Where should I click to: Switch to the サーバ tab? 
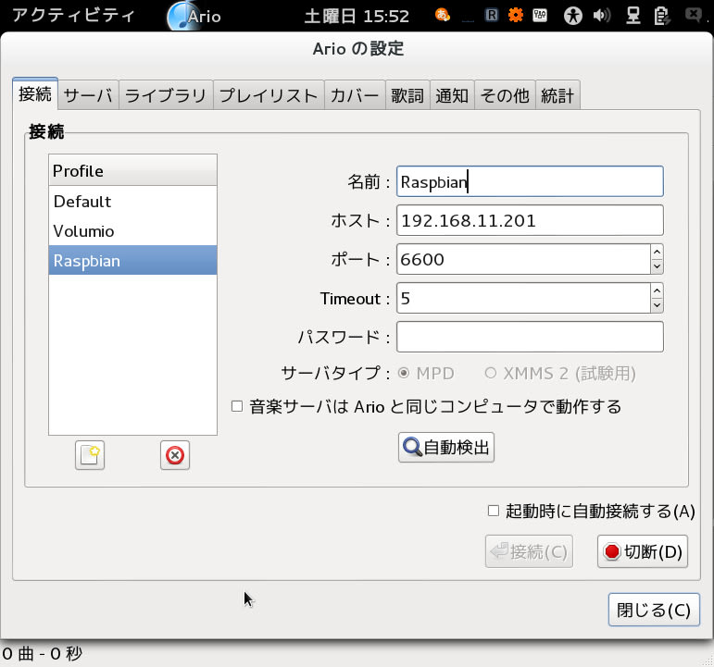point(88,95)
